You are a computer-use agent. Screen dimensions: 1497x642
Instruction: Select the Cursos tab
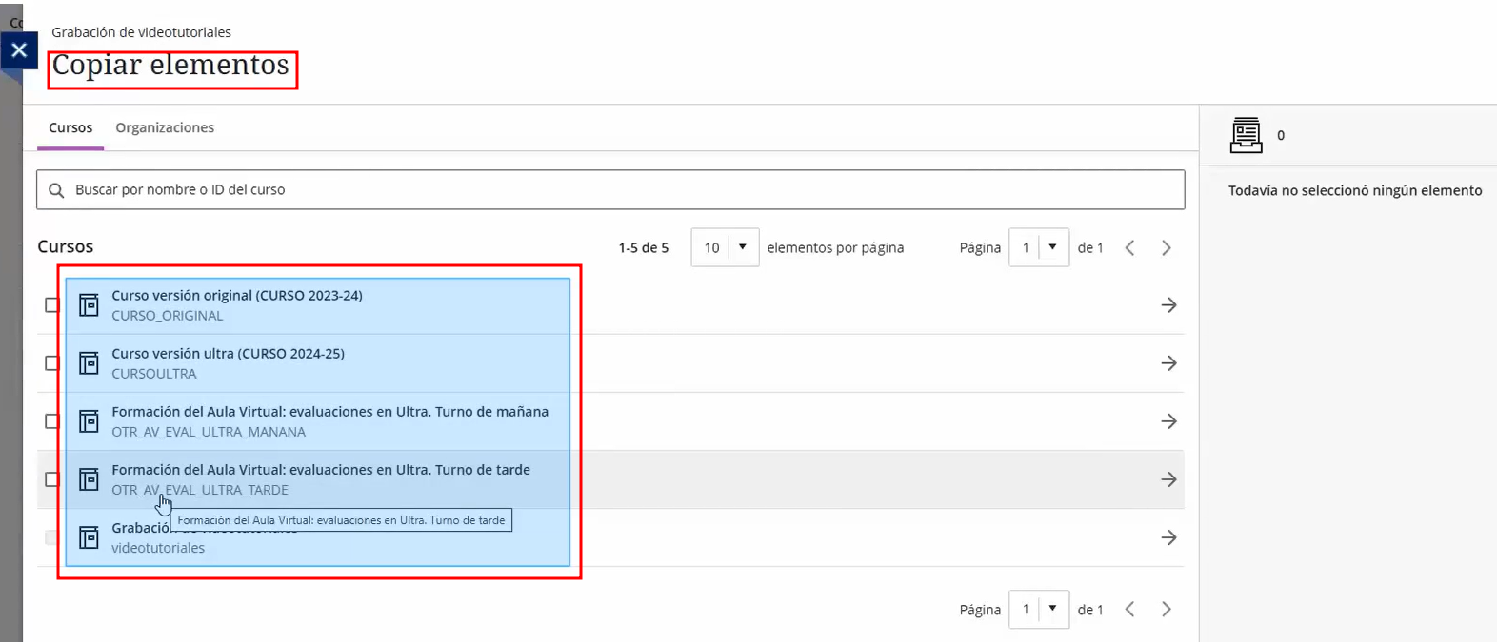(x=70, y=127)
